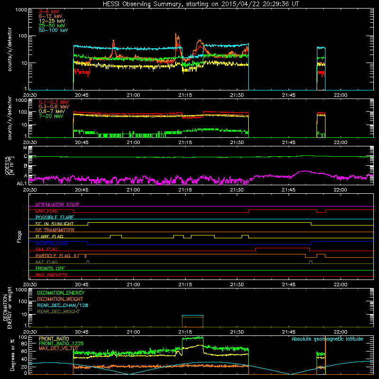Image resolution: width=379 pixels, height=379 pixels.
Task: Select the GAP_FLAG label
Action: 46,211
